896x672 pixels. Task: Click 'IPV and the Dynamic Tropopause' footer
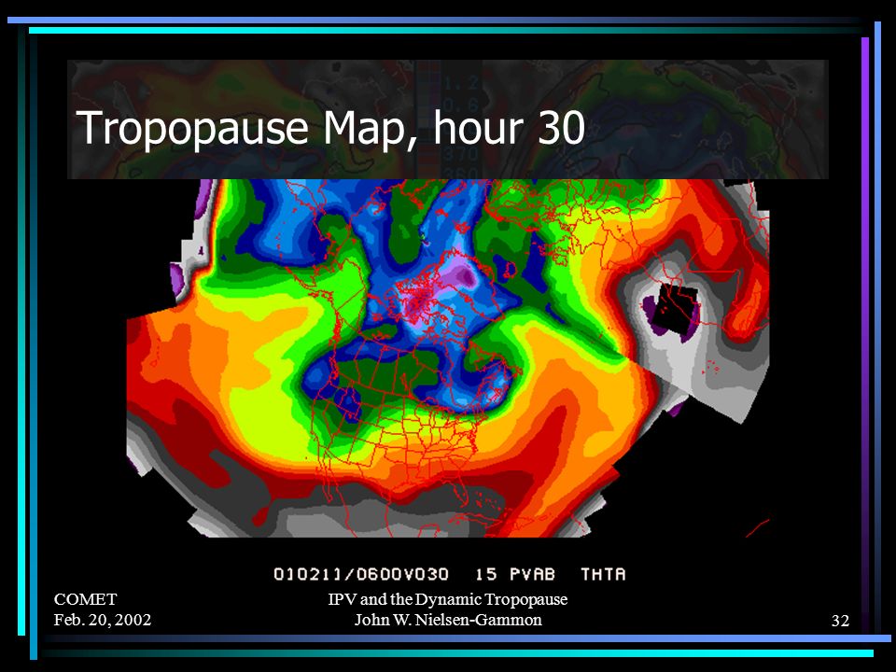coord(447,599)
